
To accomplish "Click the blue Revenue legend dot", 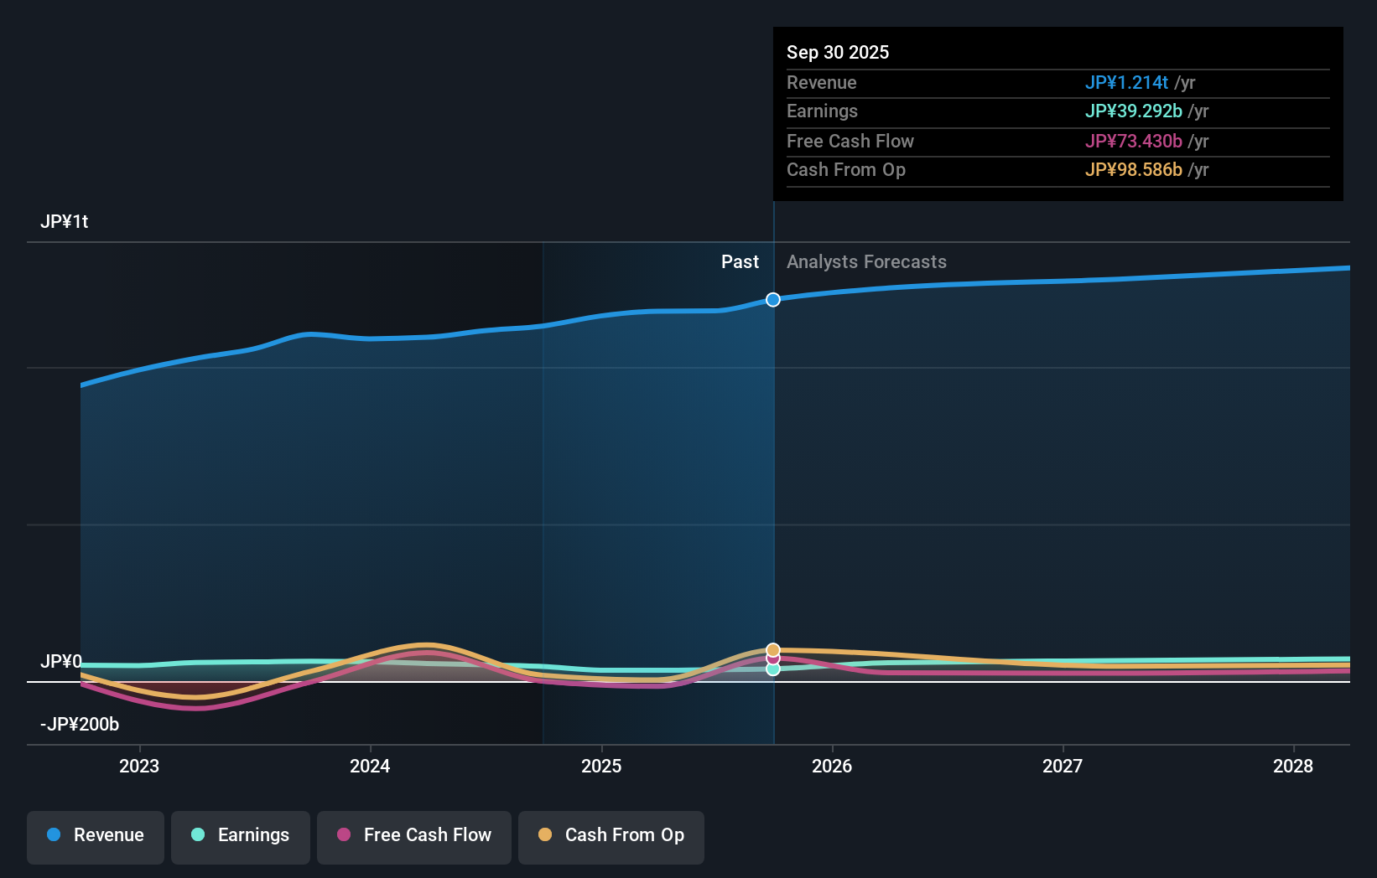I will pos(54,835).
